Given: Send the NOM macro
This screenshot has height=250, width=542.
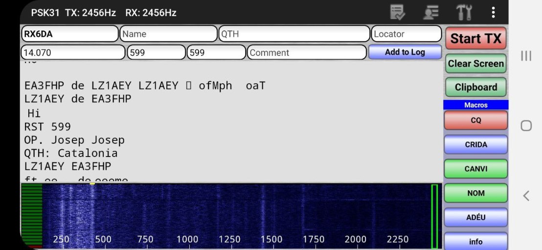Looking at the screenshot, I should coord(475,193).
